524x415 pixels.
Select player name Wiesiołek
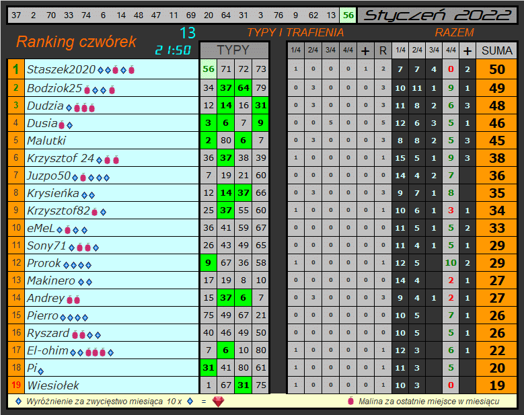pos(52,385)
